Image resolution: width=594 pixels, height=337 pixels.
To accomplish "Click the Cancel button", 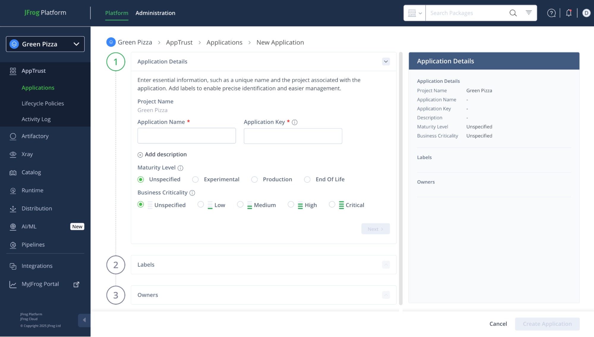I will (498, 324).
